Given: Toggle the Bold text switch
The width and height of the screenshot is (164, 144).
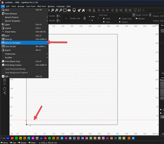Looking at the screenshot, I should click(104, 18).
